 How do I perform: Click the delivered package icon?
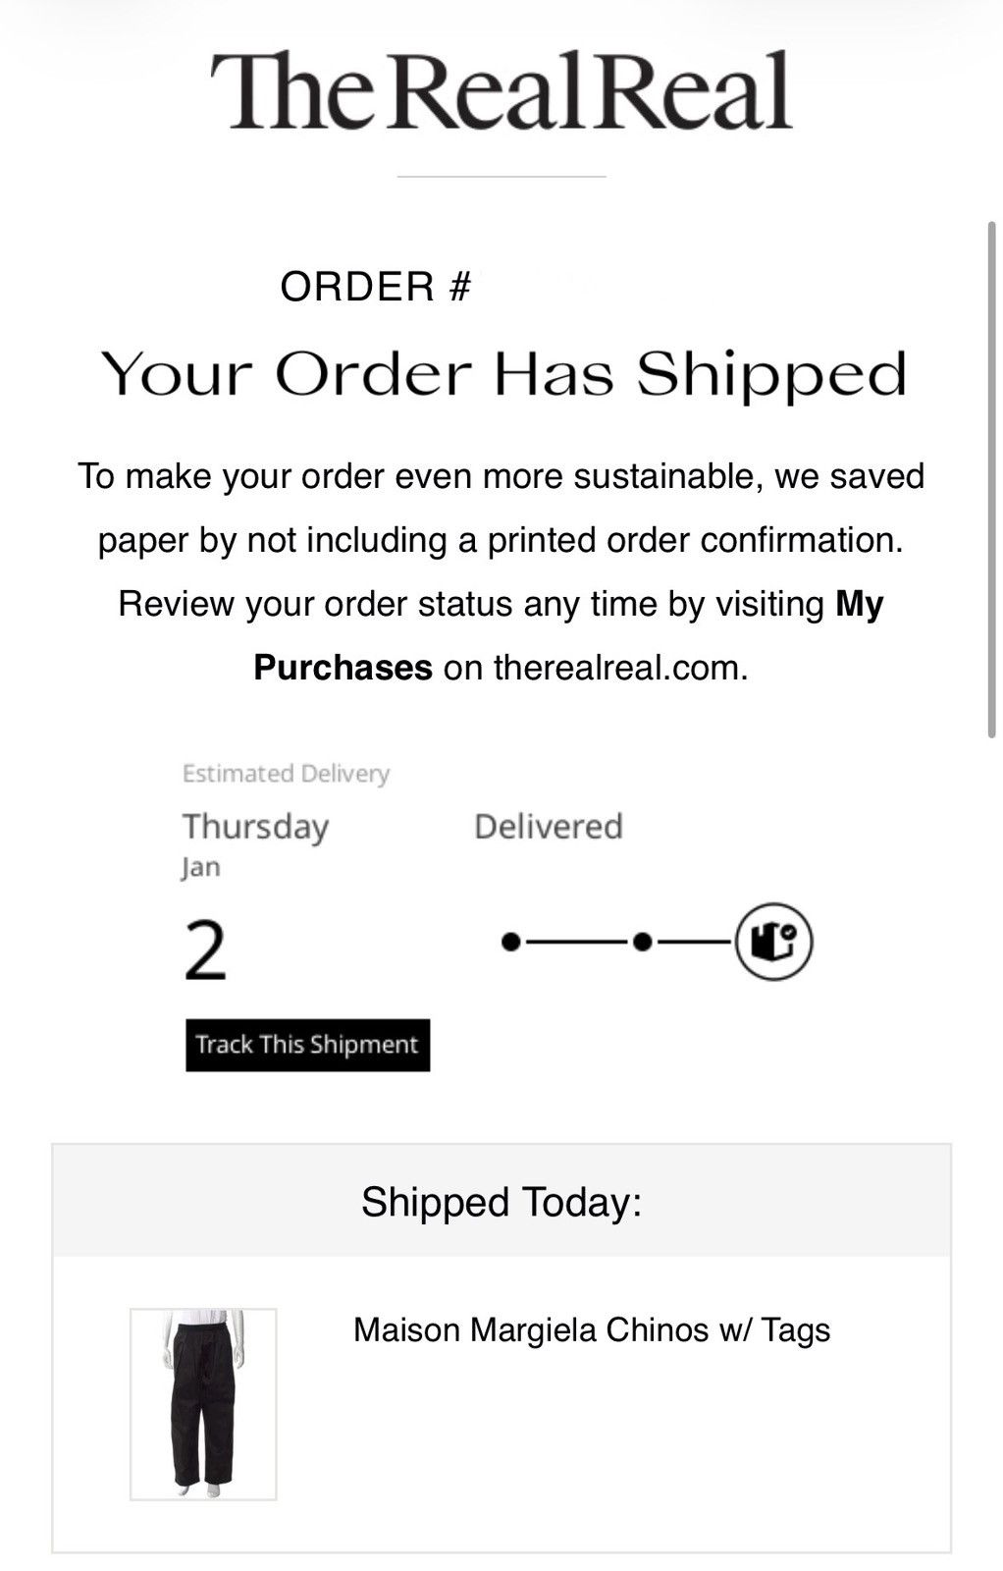pos(773,943)
